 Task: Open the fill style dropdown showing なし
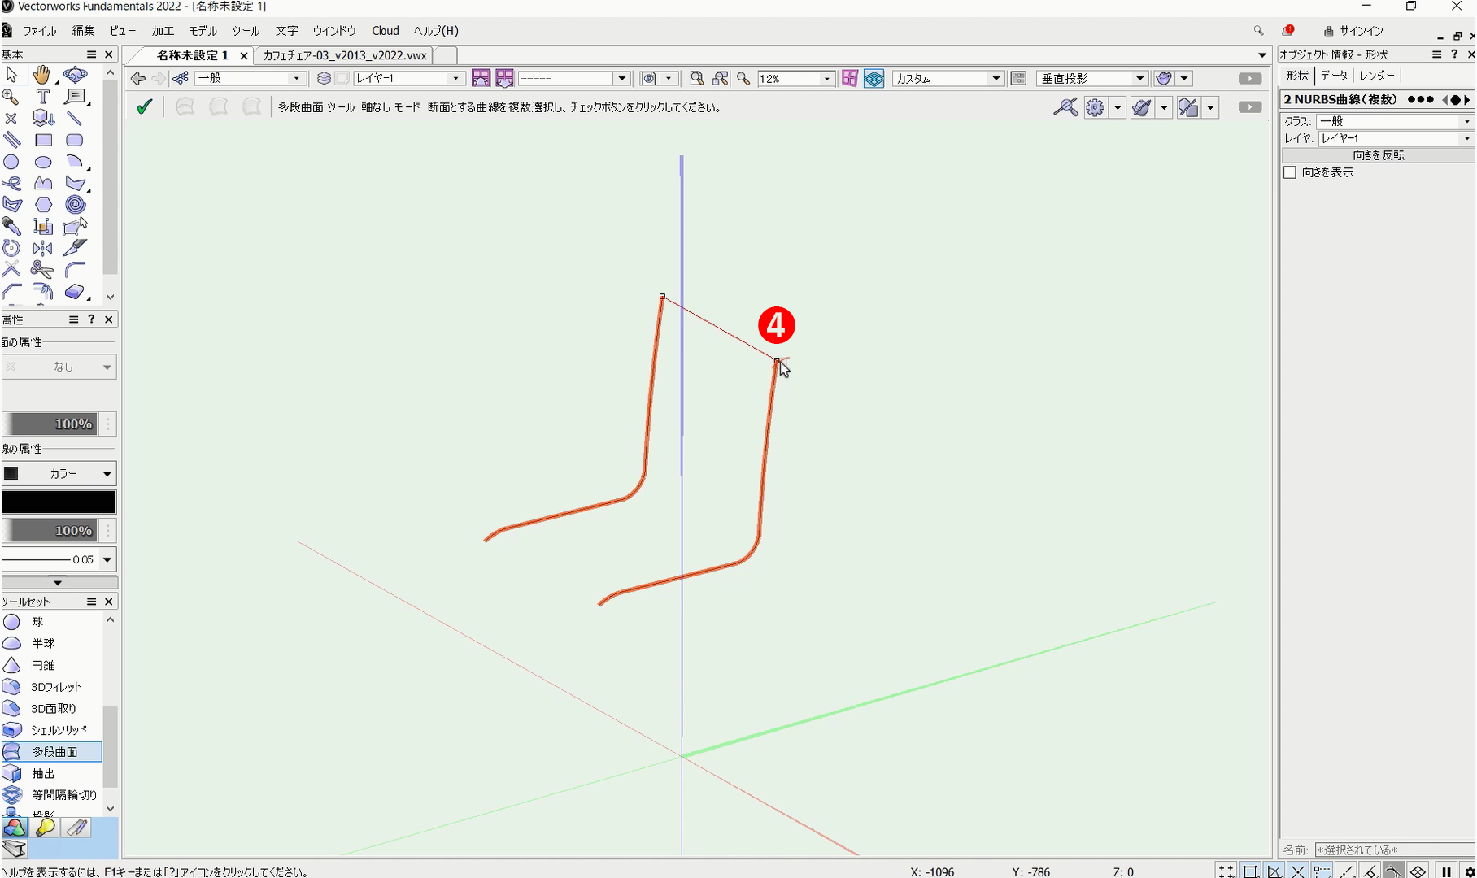tap(59, 367)
